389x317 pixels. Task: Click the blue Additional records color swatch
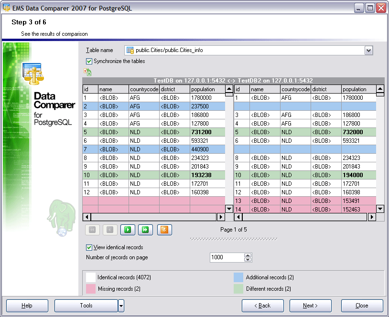pos(238,277)
